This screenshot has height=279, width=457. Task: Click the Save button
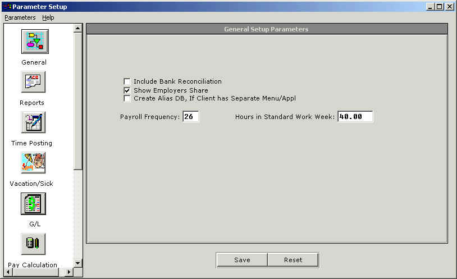pyautogui.click(x=242, y=260)
